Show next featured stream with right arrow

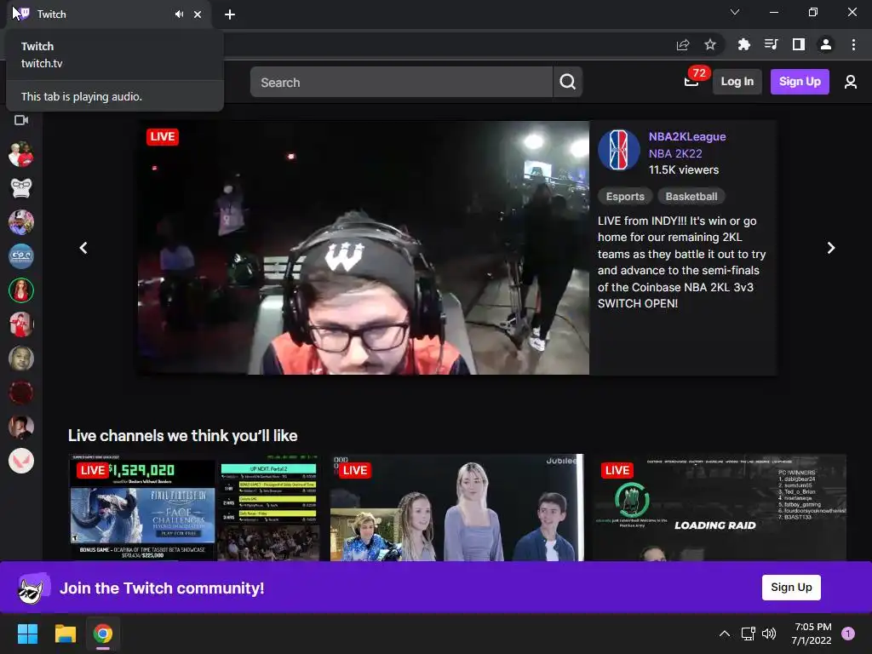tap(831, 248)
